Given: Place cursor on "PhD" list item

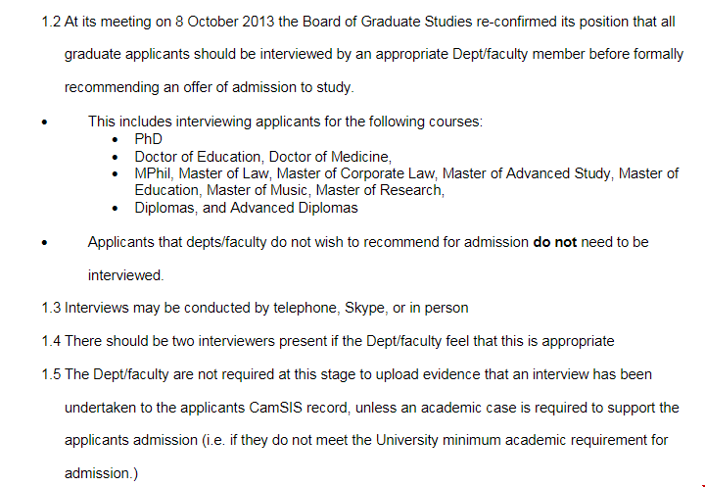Looking at the screenshot, I should (x=148, y=139).
